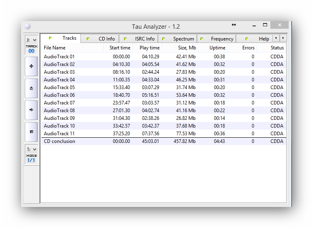Click the double-arrow icon in title bar
Screen dimensions: 313x228
click(234, 25)
